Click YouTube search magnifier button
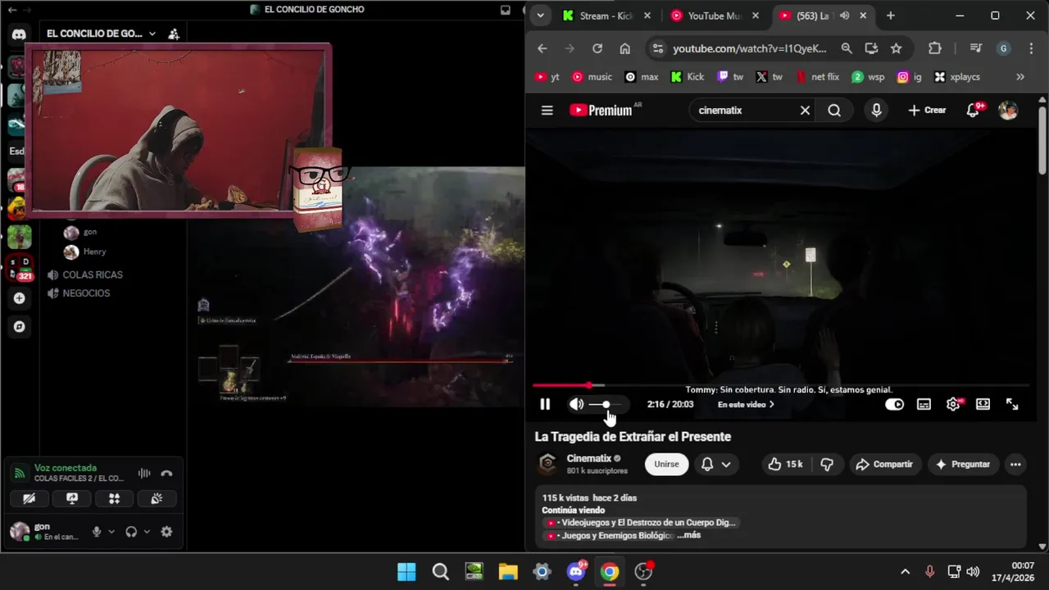Image resolution: width=1049 pixels, height=590 pixels. (834, 110)
